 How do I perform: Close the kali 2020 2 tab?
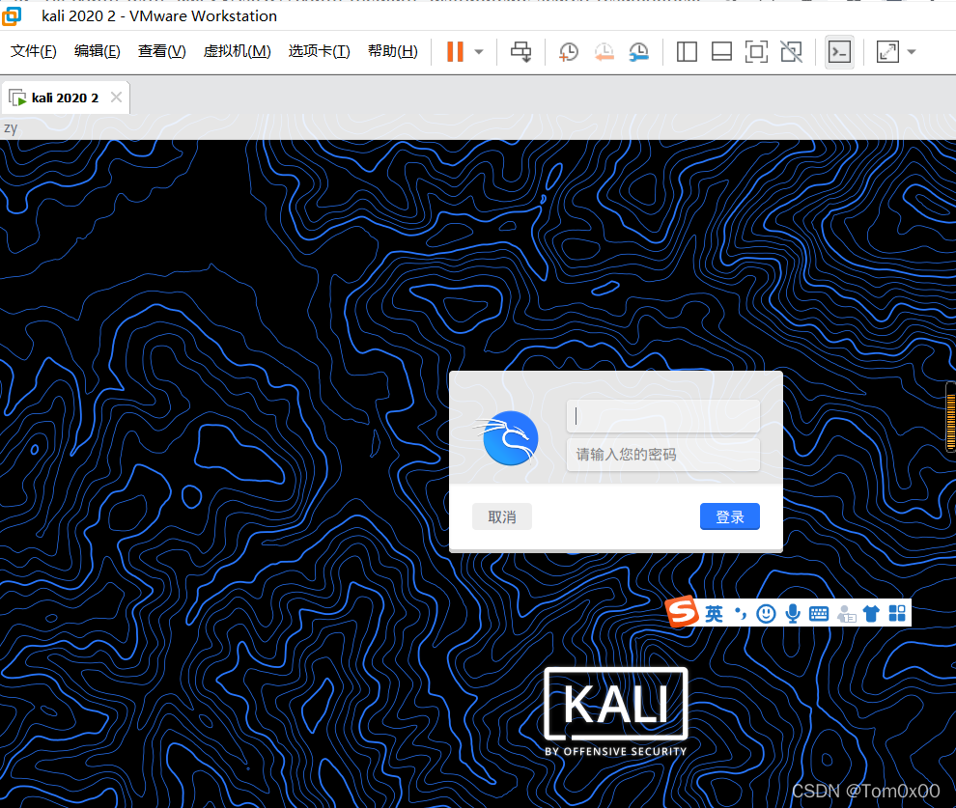[x=117, y=97]
